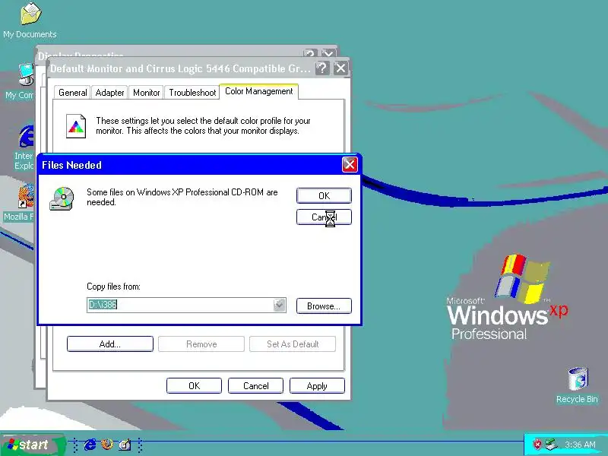Open Internet Explorer desktop shortcut
This screenshot has height=456, width=608.
click(x=24, y=147)
